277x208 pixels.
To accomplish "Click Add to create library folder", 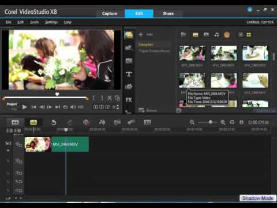I will [146, 35].
